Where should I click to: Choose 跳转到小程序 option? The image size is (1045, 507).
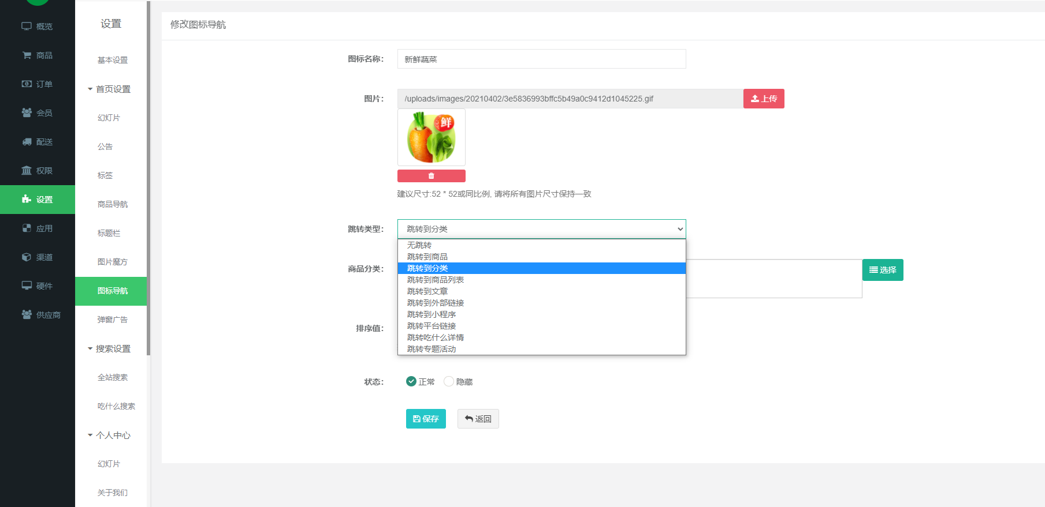(x=542, y=314)
